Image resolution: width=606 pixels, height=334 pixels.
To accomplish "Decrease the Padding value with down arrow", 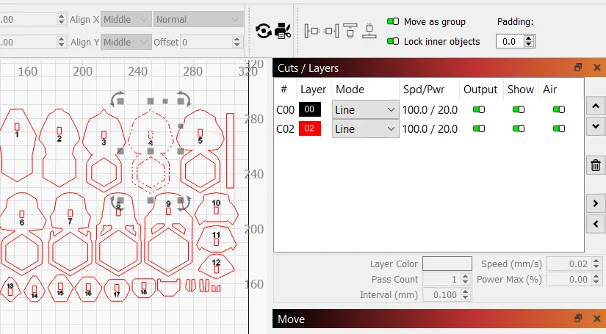I will 529,44.
